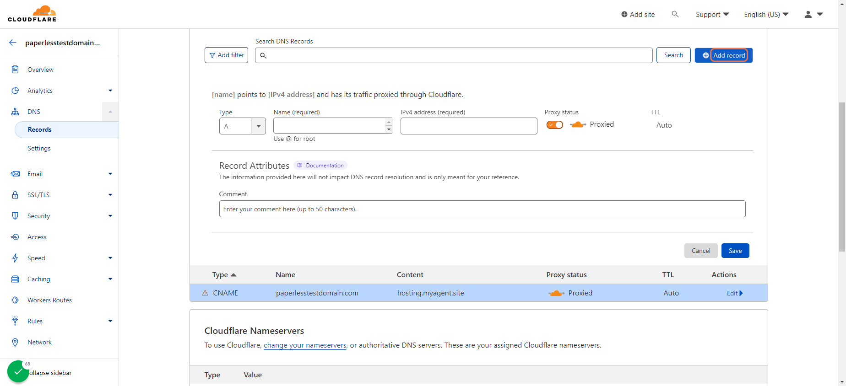846x386 pixels.
Task: Expand the Email sidebar section
Action: coord(110,174)
